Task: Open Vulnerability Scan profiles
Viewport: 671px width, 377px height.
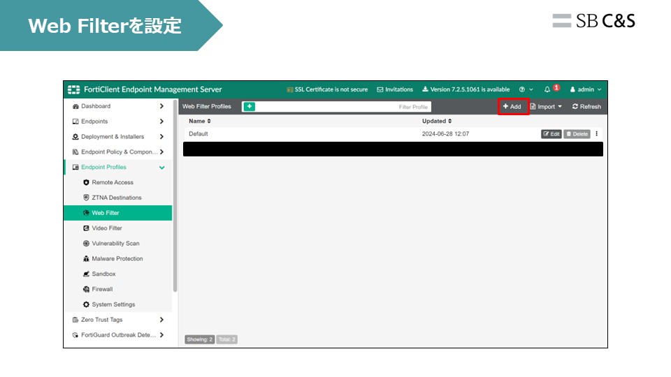Action: (115, 243)
